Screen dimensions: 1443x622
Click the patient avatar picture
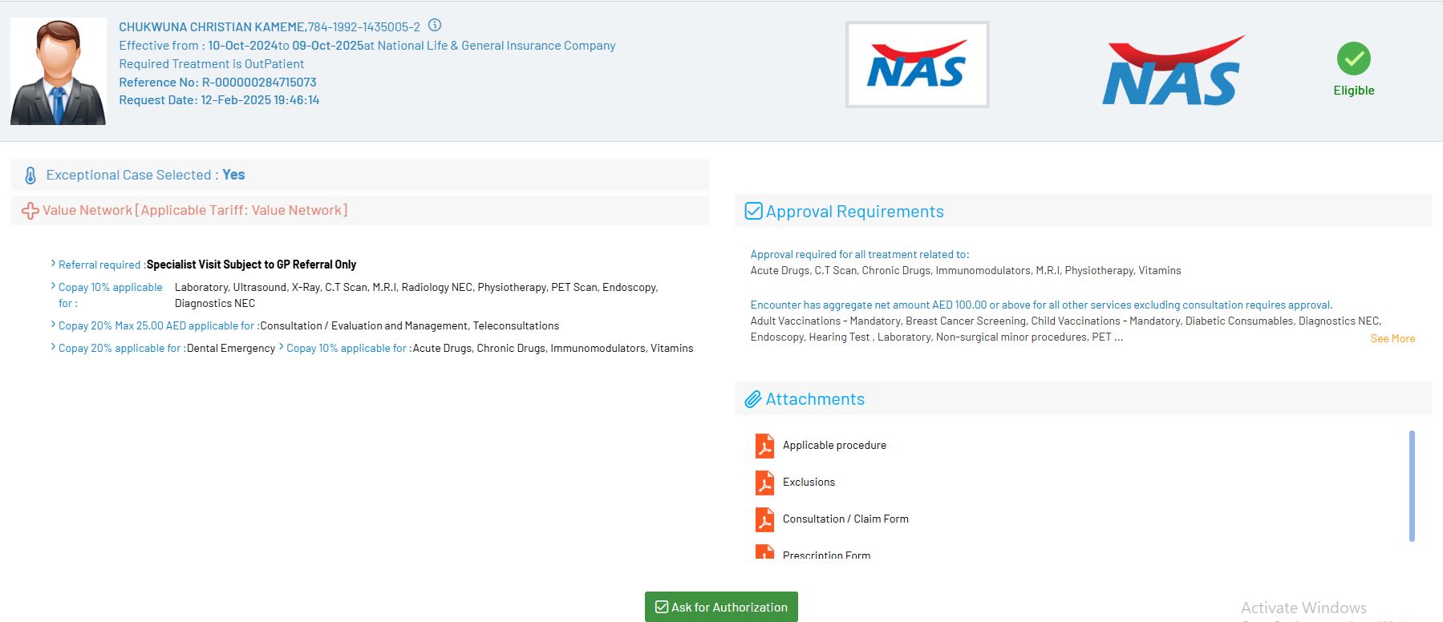click(59, 71)
